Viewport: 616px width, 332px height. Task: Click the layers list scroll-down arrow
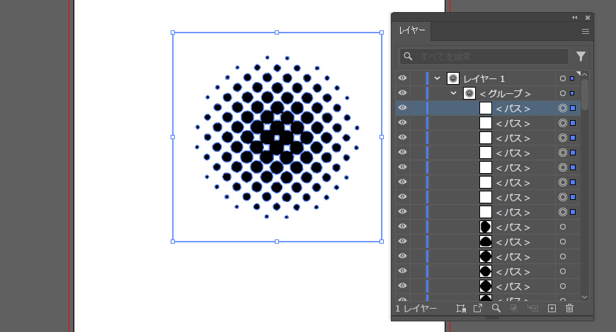tap(585, 297)
